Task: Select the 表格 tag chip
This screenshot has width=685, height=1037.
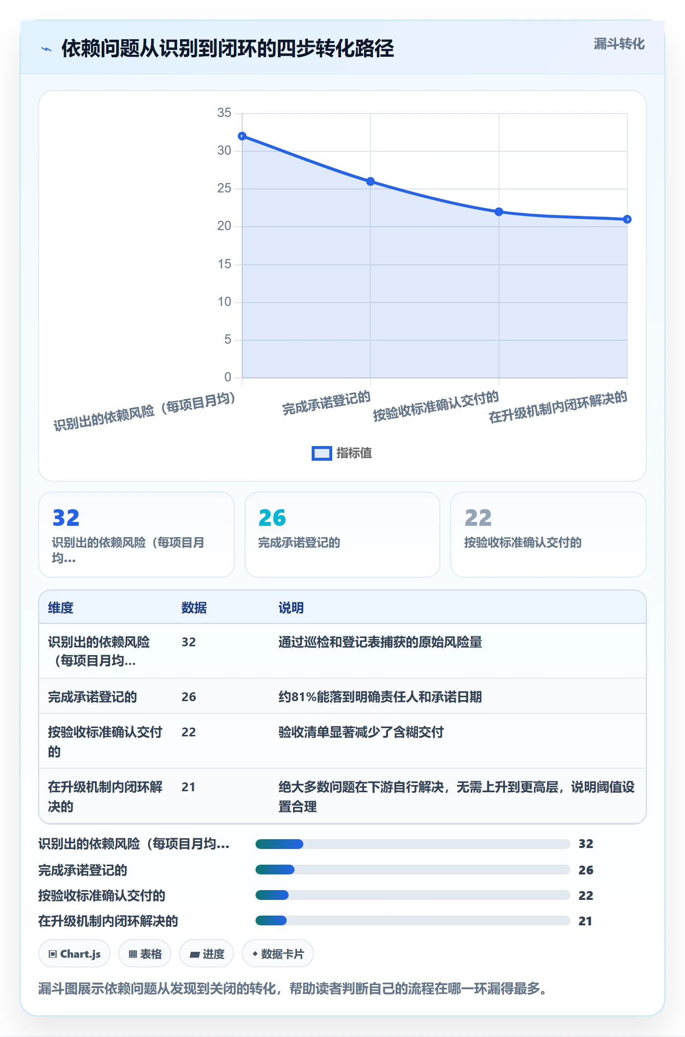Action: tap(145, 953)
